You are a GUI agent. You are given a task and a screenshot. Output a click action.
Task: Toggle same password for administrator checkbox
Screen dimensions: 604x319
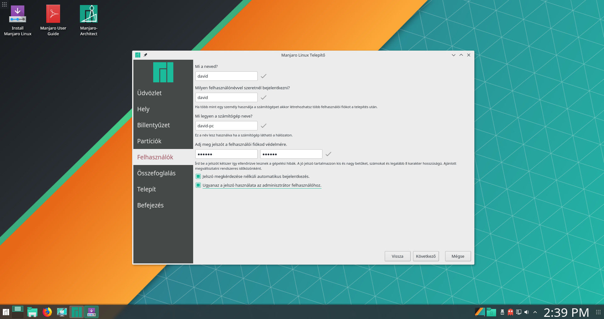pyautogui.click(x=198, y=185)
